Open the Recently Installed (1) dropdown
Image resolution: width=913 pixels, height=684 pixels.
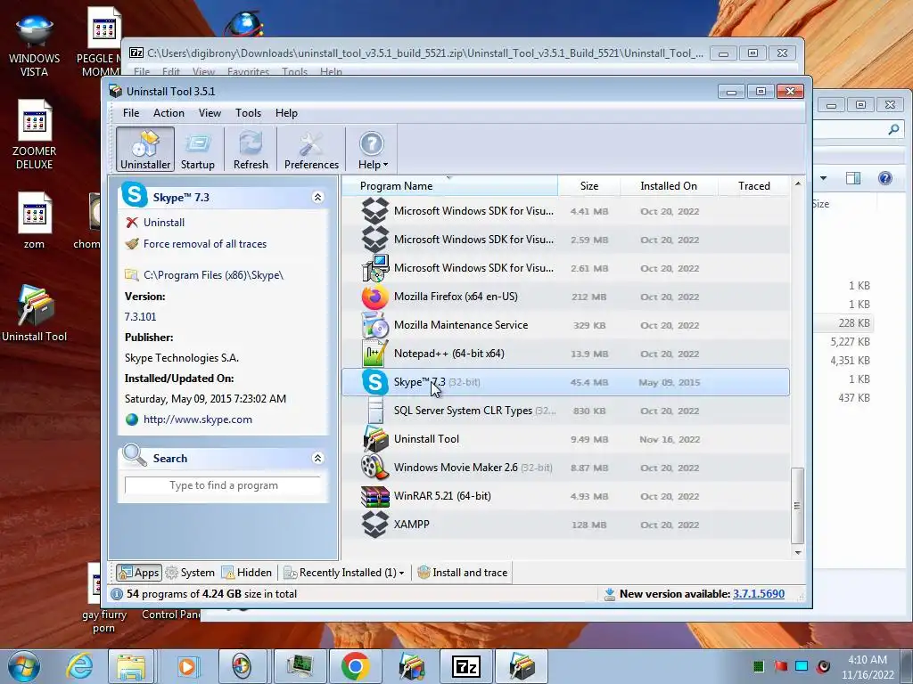pyautogui.click(x=343, y=573)
